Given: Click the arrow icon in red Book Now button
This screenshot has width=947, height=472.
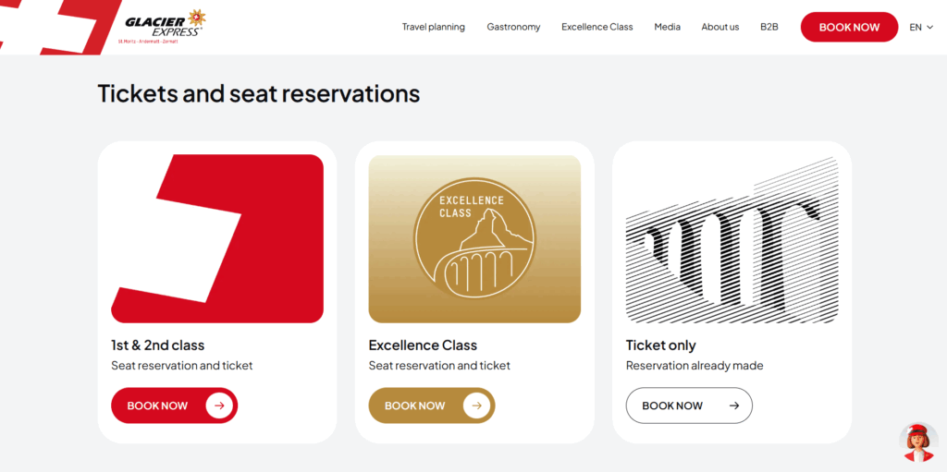Looking at the screenshot, I should click(219, 405).
